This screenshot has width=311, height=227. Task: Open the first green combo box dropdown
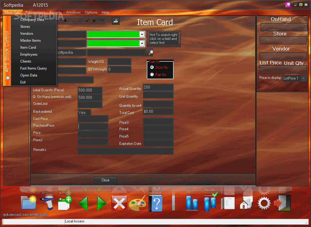pos(142,34)
